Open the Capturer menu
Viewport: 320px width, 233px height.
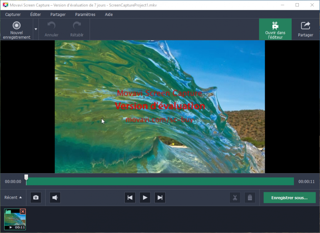pyautogui.click(x=13, y=14)
